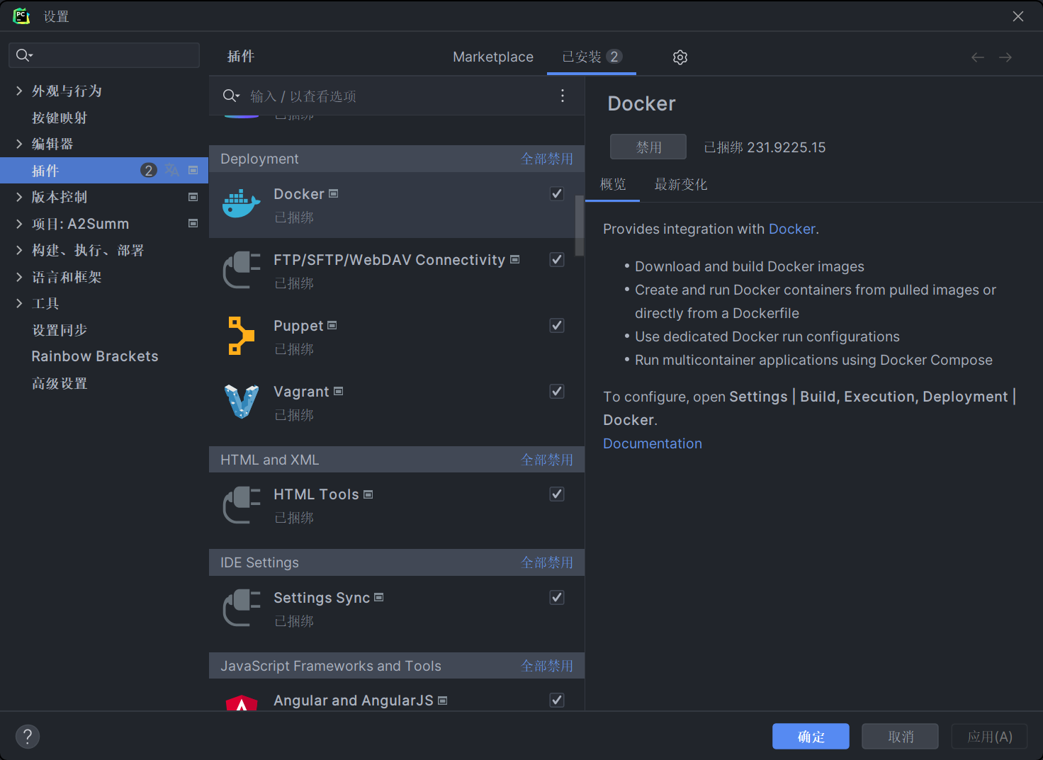Click the 取消 button
This screenshot has width=1043, height=760.
click(x=900, y=737)
